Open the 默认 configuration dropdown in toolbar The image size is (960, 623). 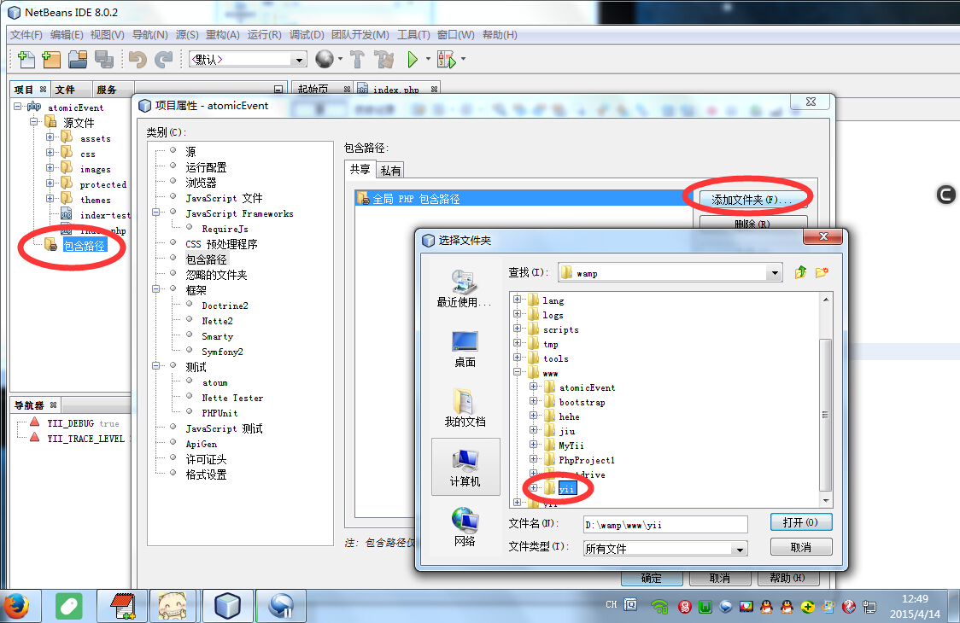click(299, 60)
